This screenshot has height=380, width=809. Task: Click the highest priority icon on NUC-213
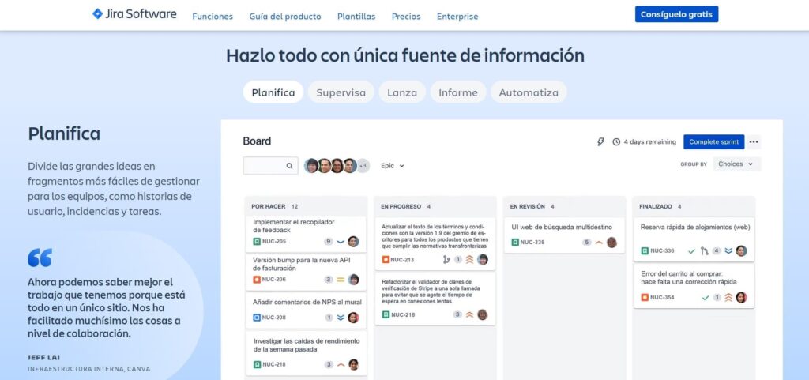click(469, 259)
